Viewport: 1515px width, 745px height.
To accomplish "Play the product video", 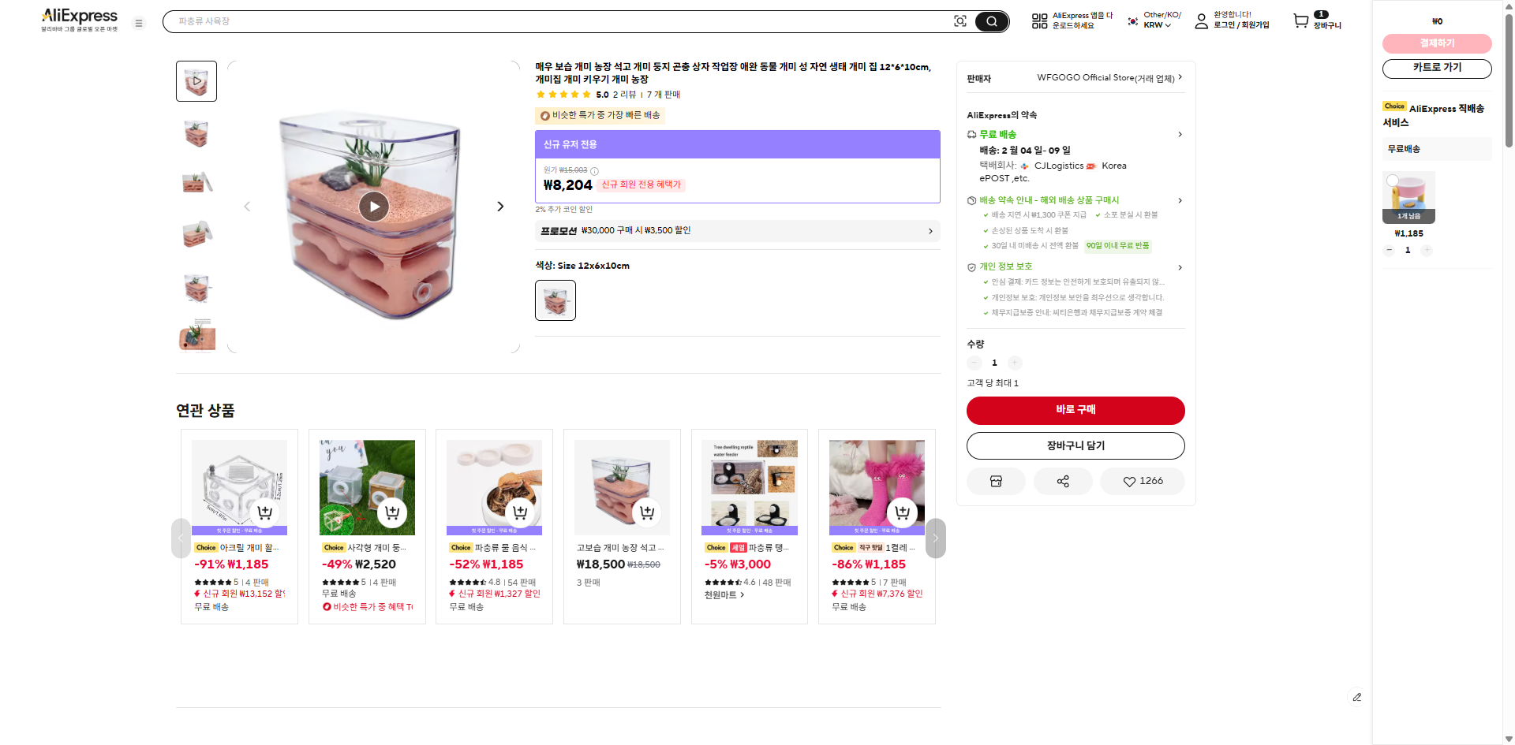I will click(x=374, y=207).
